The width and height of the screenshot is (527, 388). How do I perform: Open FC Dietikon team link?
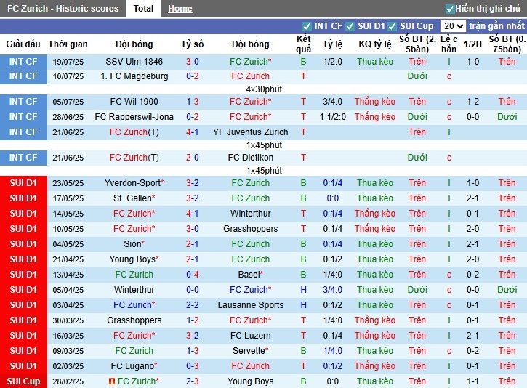250,158
